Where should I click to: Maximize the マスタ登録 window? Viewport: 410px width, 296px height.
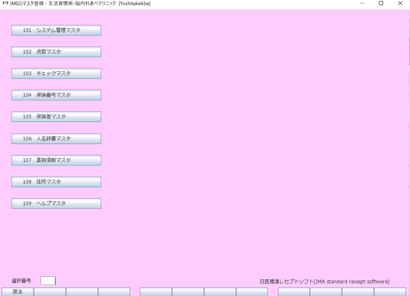point(381,3)
